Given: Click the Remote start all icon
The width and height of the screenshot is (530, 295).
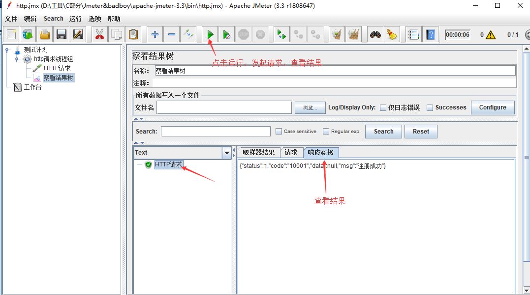Looking at the screenshot, I should pos(281,34).
